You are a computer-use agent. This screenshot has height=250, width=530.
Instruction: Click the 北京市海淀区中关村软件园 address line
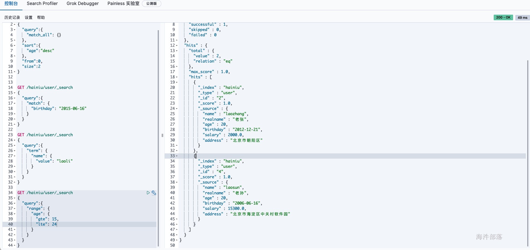(x=246, y=214)
